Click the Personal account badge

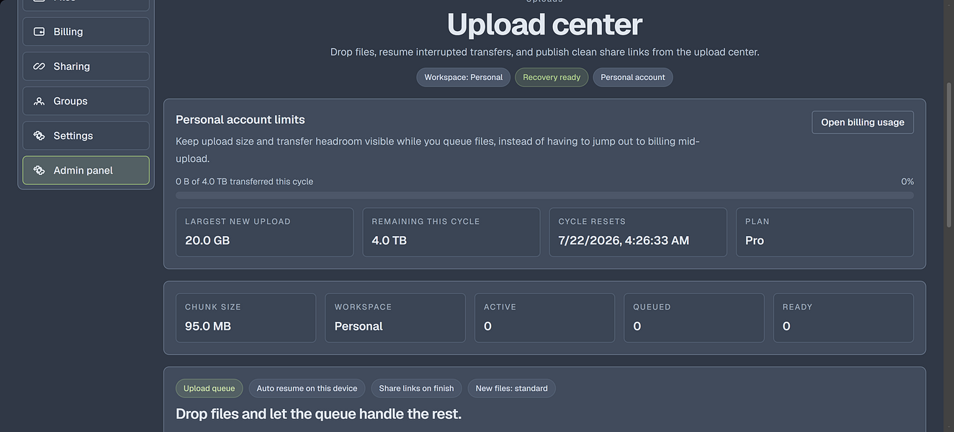pyautogui.click(x=633, y=77)
